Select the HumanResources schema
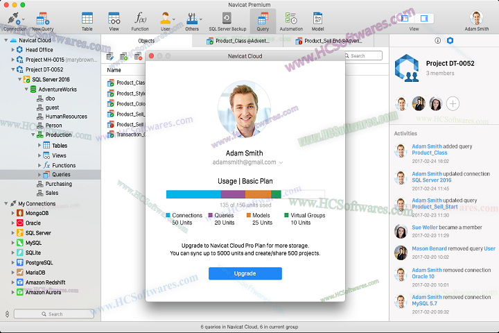499x333 pixels. click(67, 117)
